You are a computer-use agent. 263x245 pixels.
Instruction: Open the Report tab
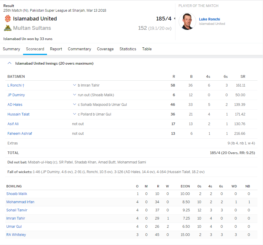click(x=56, y=49)
